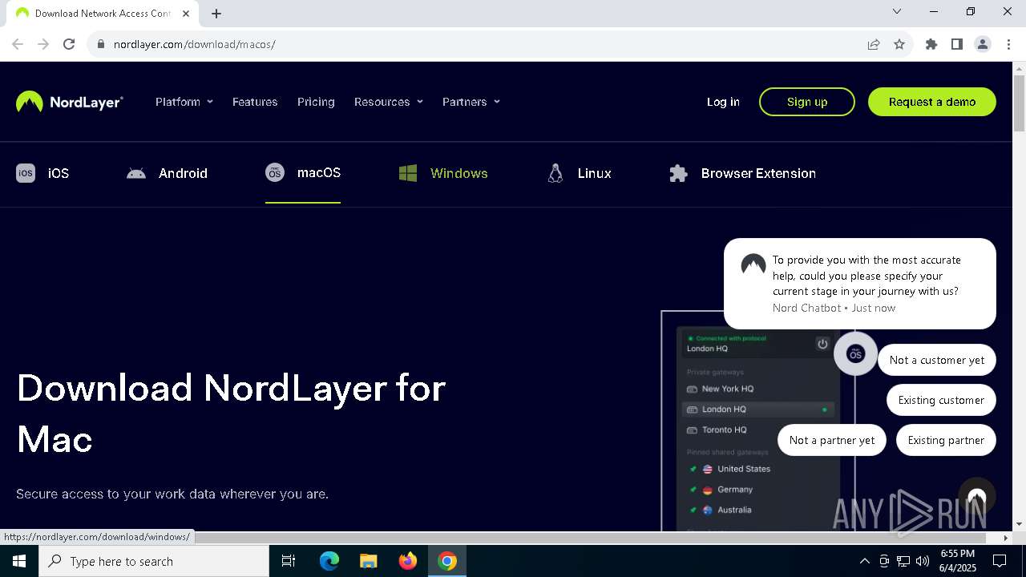The image size is (1026, 577).
Task: Open the Features page
Action: 255,102
